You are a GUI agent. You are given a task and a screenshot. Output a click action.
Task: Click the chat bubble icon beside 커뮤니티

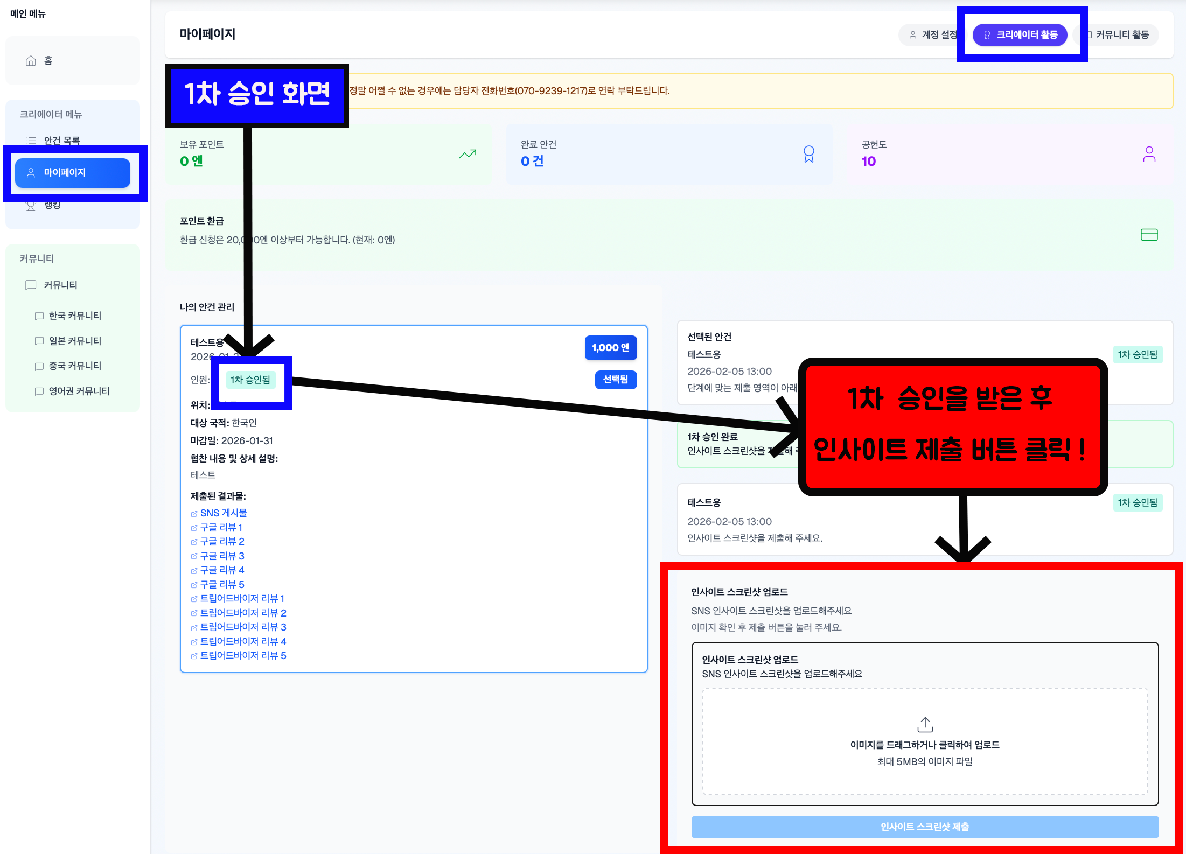tap(31, 285)
